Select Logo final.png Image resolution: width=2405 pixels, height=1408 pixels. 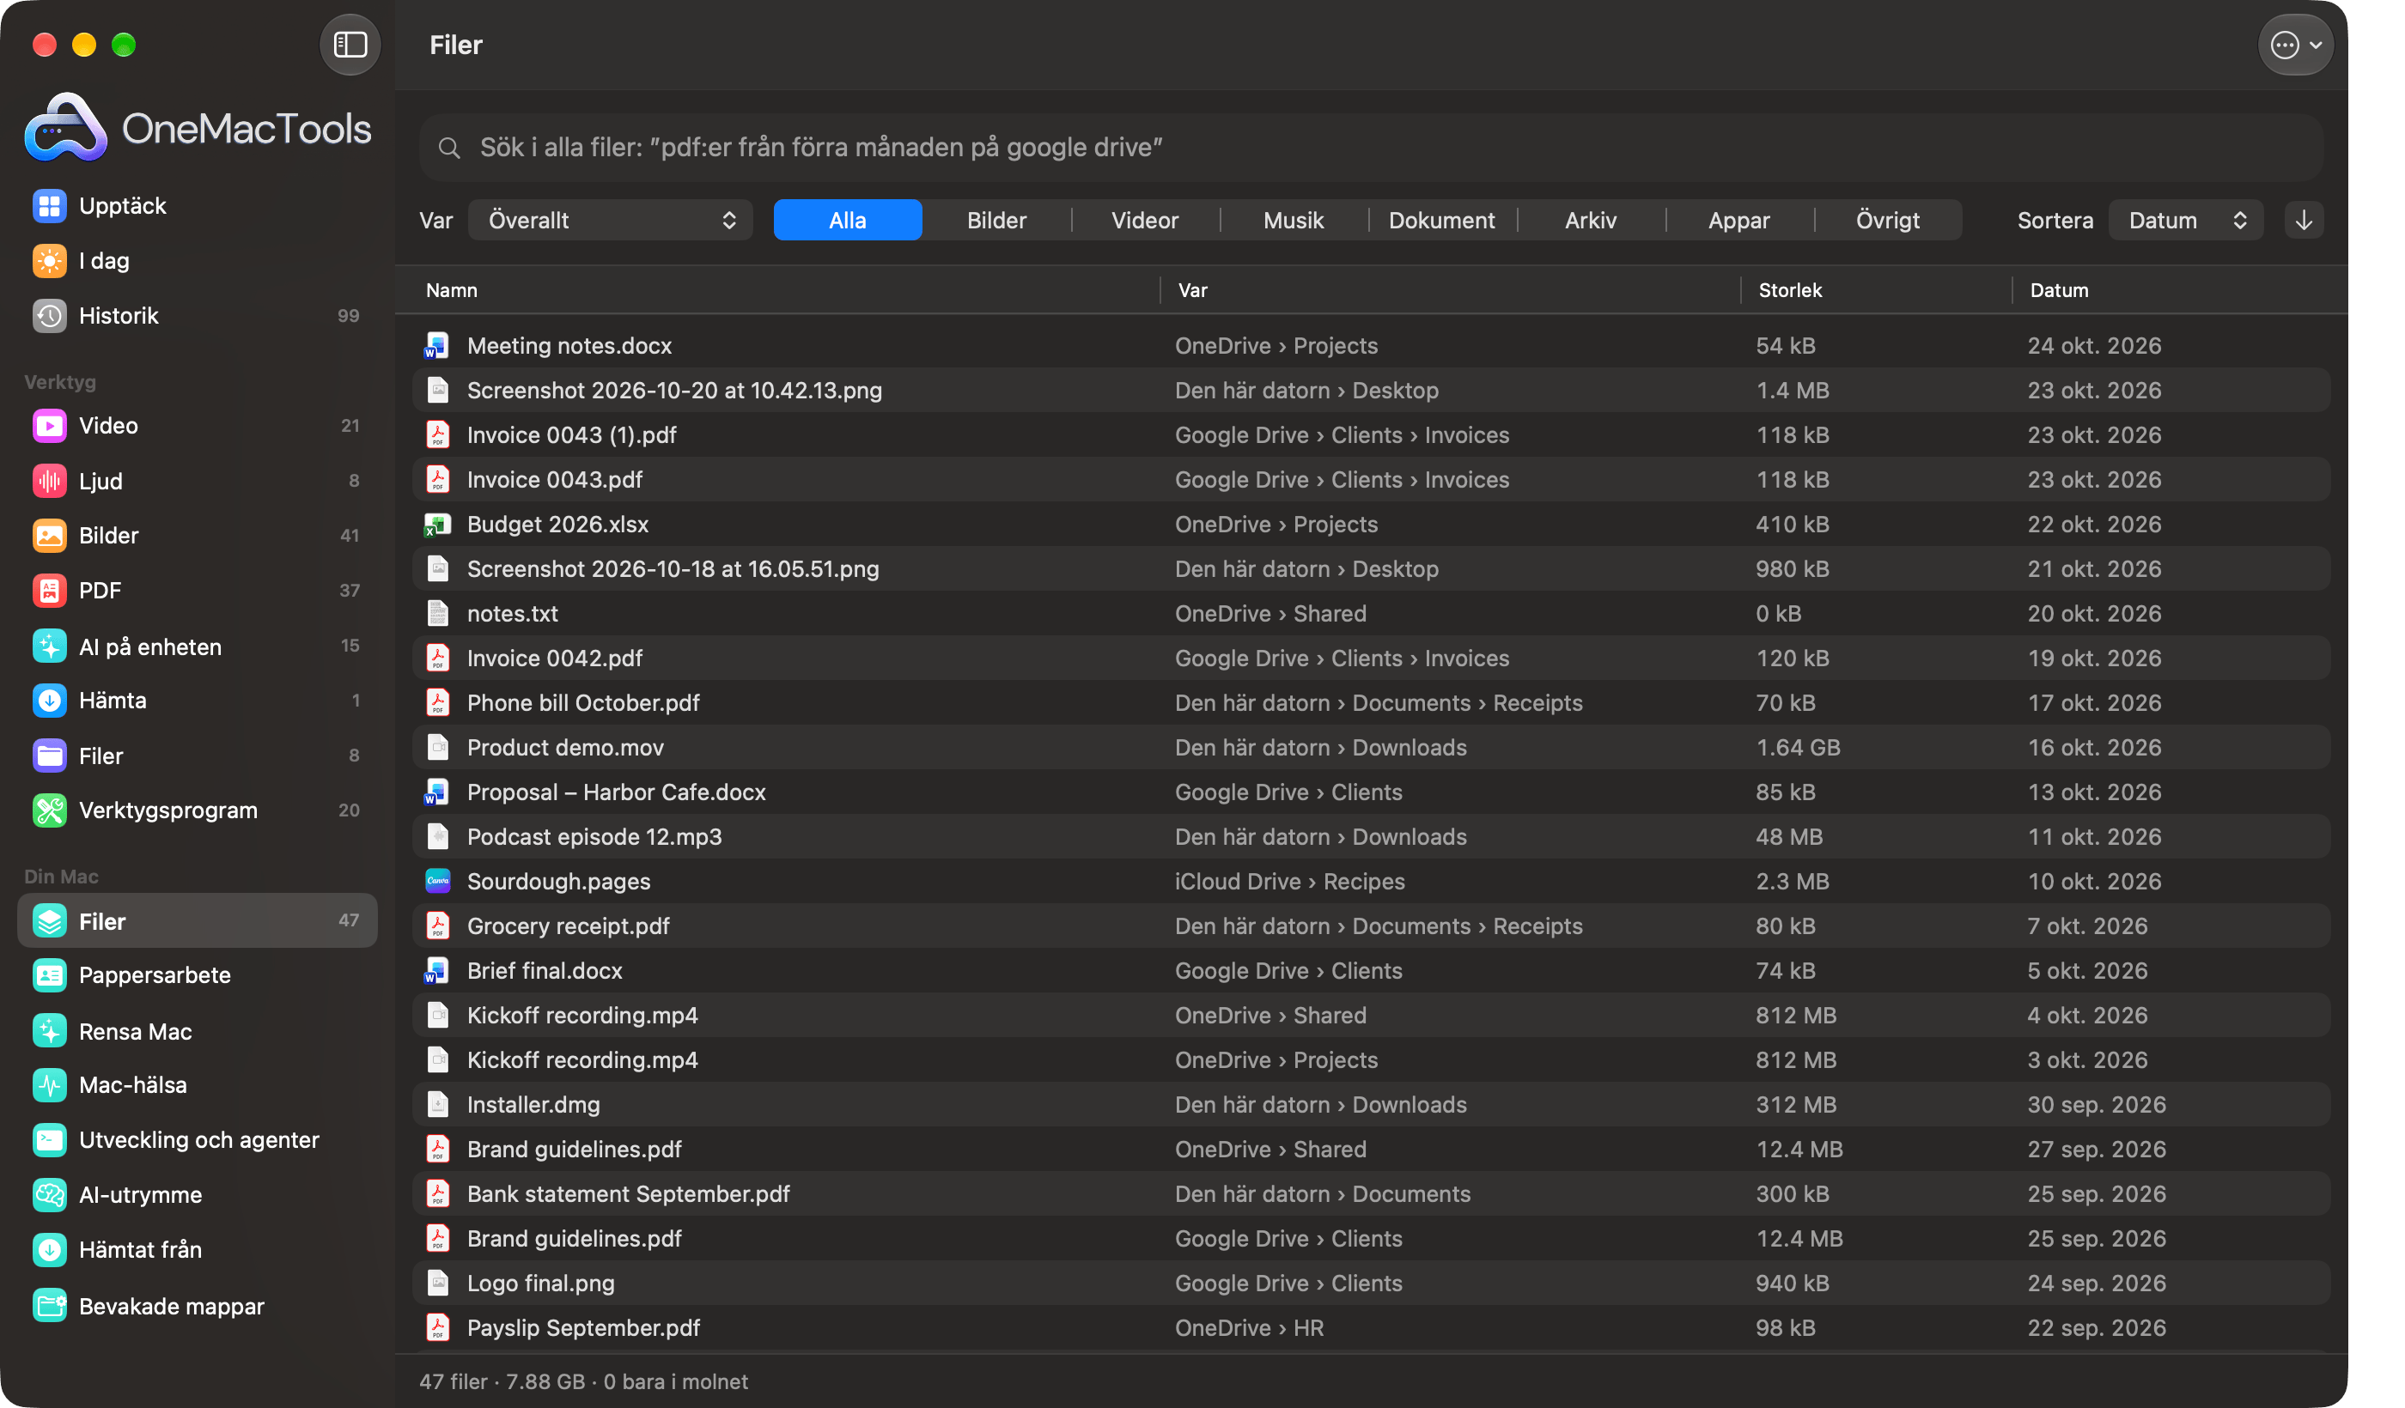pos(1371,1283)
